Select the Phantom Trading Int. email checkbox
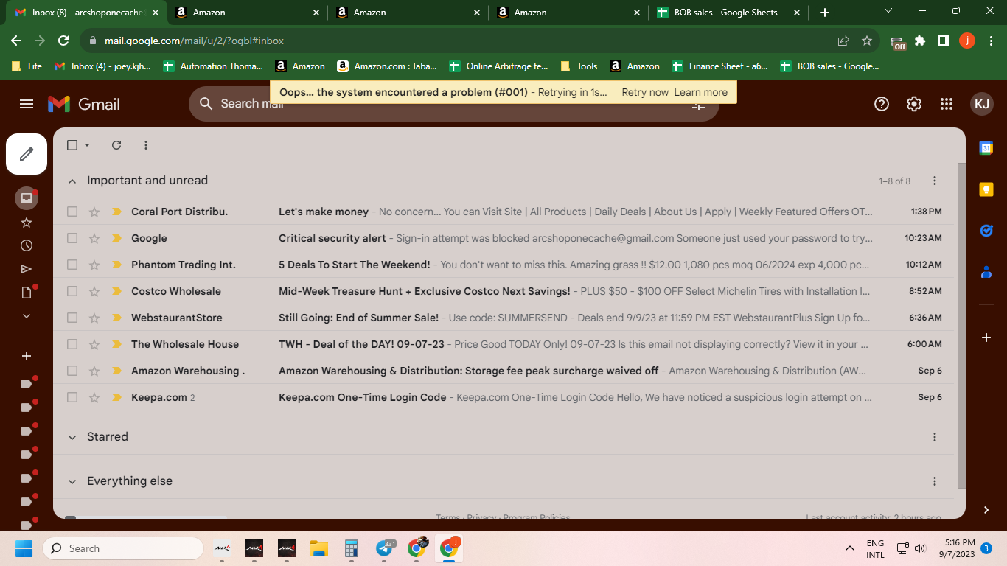 [x=72, y=265]
